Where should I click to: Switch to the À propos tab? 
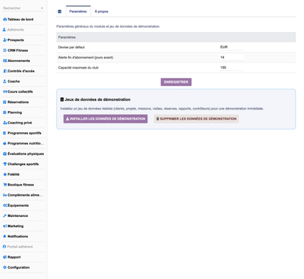102,12
